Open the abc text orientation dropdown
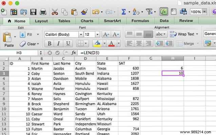Image resolution: width=216 pixels, height=135 pixels. 161,34
